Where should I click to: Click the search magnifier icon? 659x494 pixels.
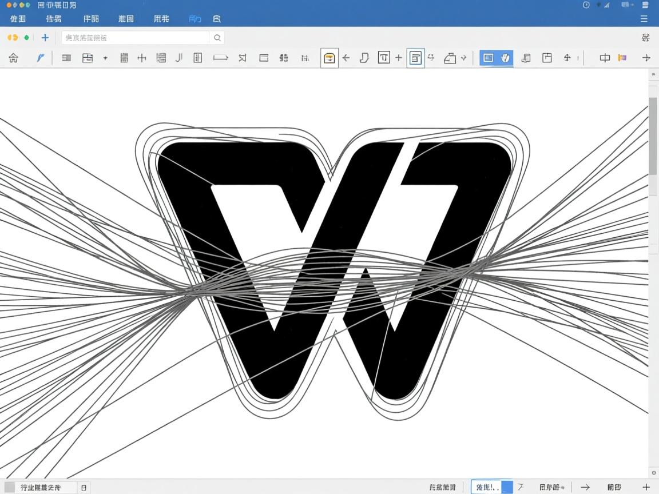(x=217, y=37)
